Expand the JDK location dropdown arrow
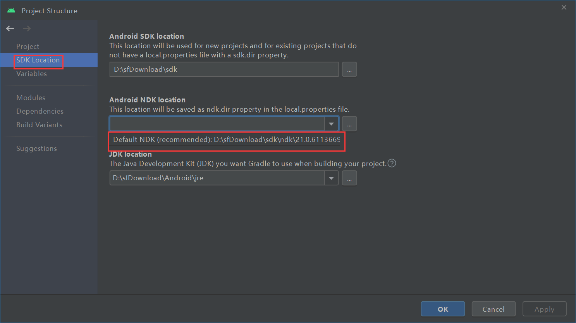576x323 pixels. [x=331, y=178]
